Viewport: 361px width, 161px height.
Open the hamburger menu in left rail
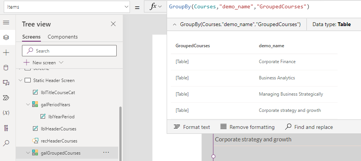[6, 22]
